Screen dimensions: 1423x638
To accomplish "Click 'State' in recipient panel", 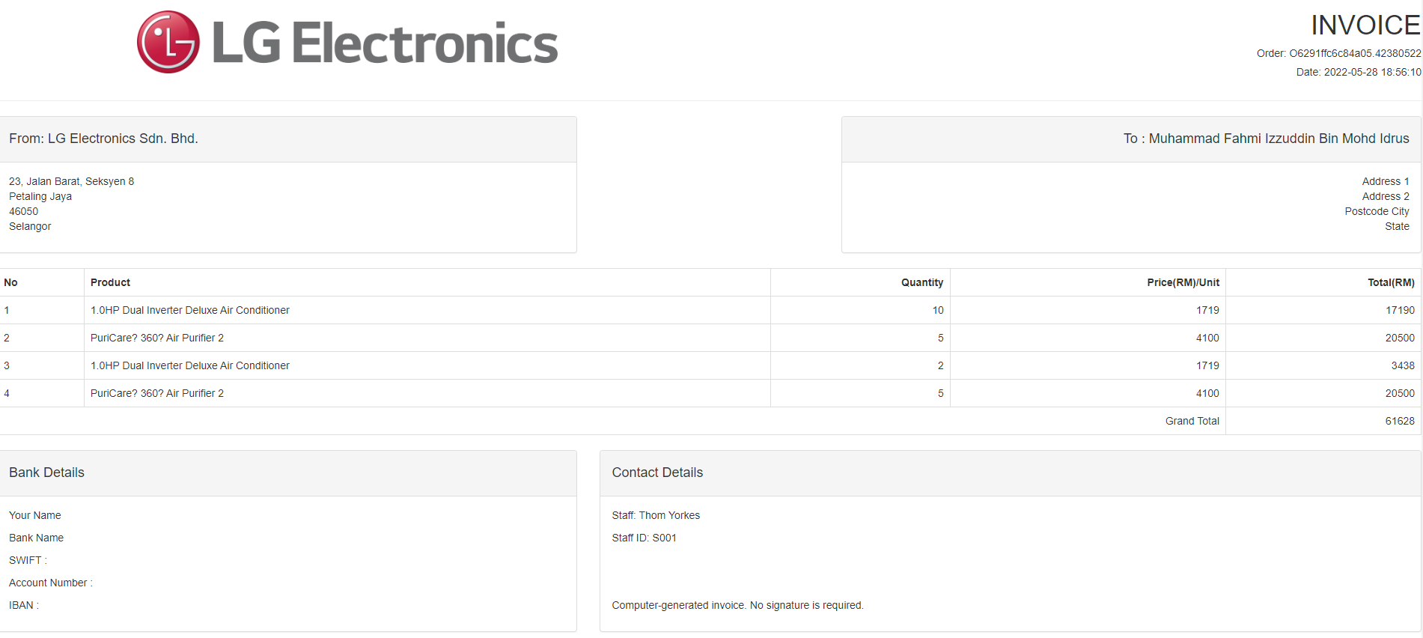I will pyautogui.click(x=1397, y=226).
